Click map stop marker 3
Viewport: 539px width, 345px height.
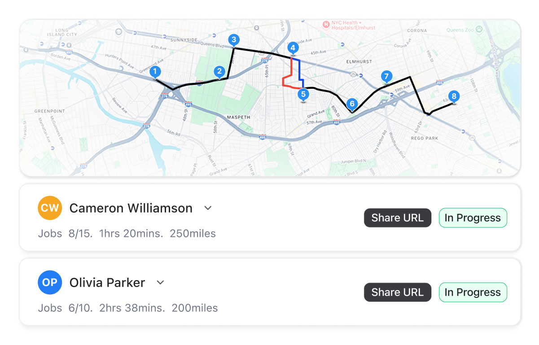pos(233,40)
